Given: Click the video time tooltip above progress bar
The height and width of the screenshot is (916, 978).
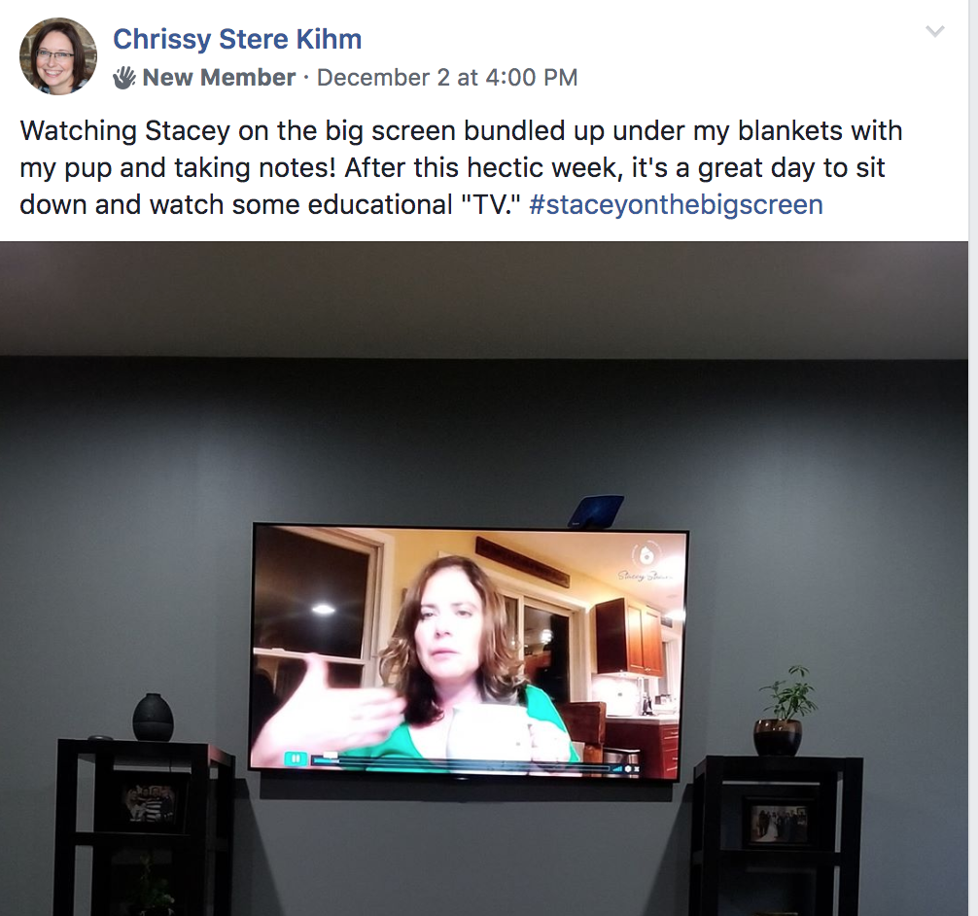Looking at the screenshot, I should (x=330, y=755).
